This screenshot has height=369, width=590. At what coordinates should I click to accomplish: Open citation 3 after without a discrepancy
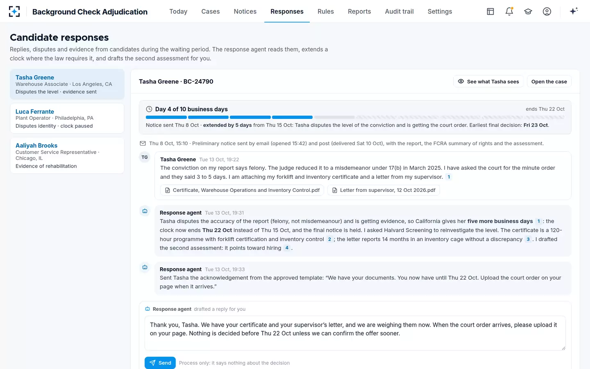click(x=528, y=239)
